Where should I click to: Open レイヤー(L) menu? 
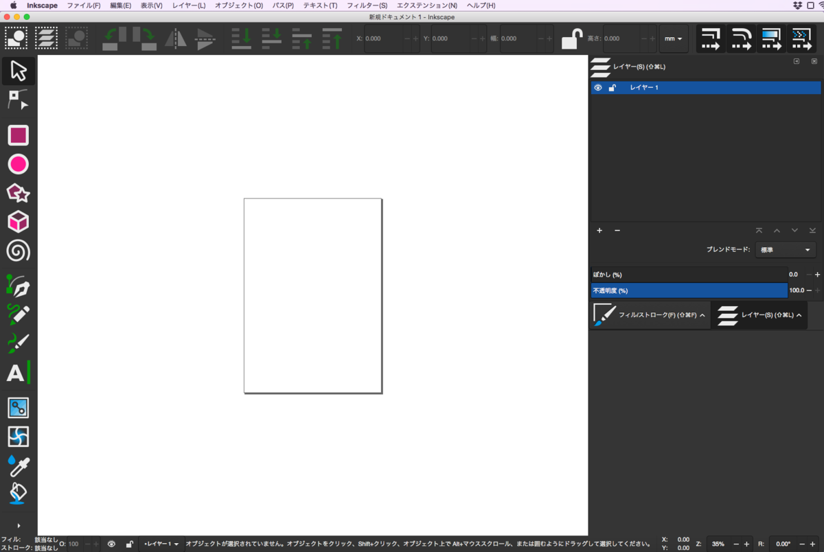[x=189, y=5]
